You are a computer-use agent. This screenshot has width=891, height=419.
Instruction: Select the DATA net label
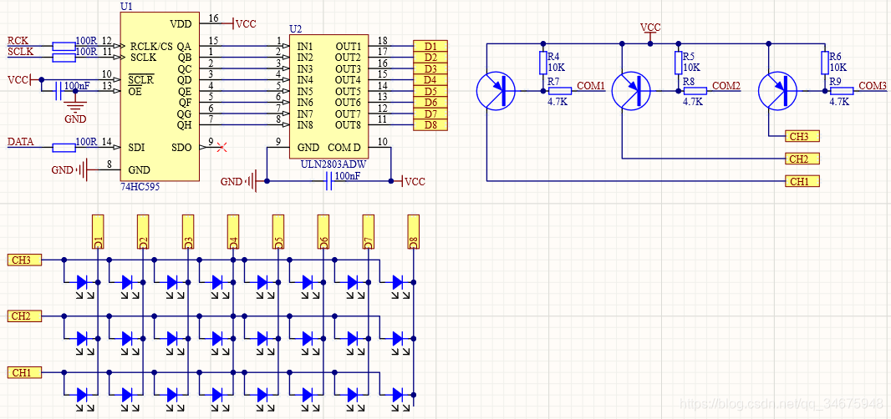pos(21,142)
